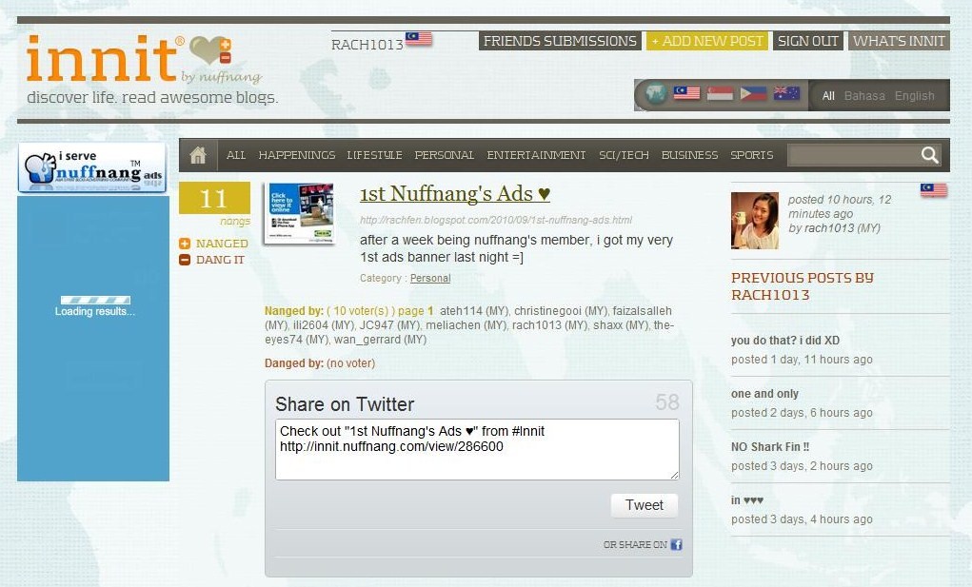Open previous post NO Shark Fin !!
Screen dimensions: 972x587
[770, 446]
